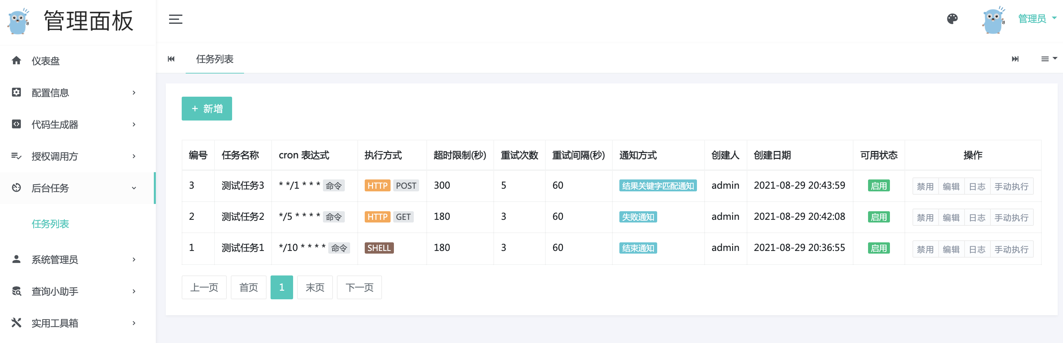
Task: Click 禁用 for 测试任务3
Action: click(x=925, y=186)
